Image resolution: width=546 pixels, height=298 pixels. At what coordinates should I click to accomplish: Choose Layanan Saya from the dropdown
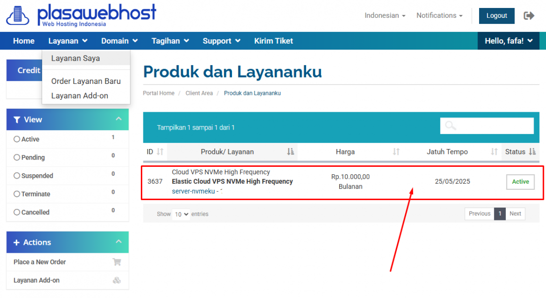pyautogui.click(x=86, y=58)
